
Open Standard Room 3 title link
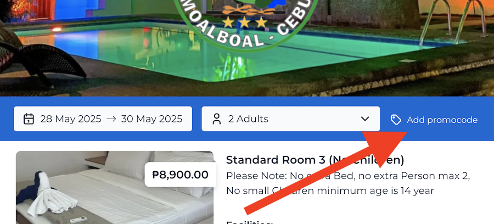click(315, 160)
